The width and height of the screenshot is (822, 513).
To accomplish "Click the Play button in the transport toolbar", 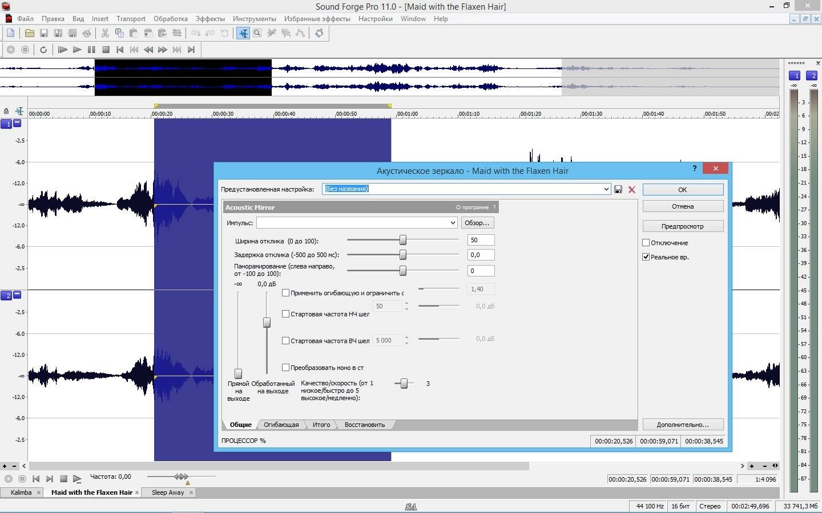I will (77, 50).
